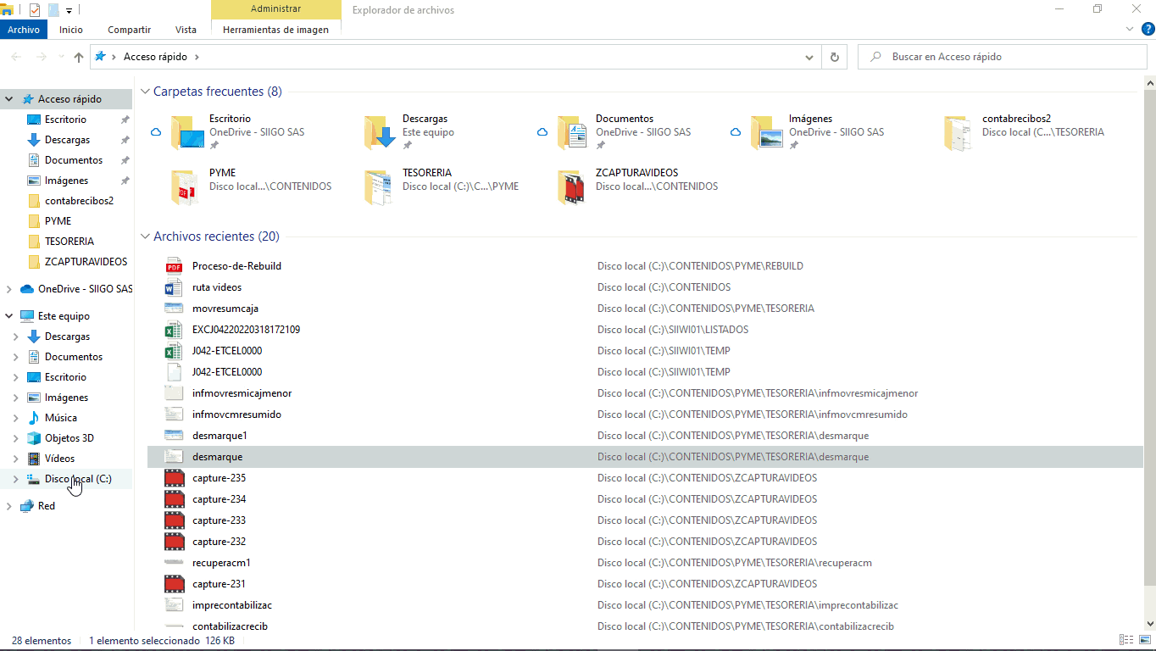1156x651 pixels.
Task: Expand the Disco local (C:) tree node
Action: point(15,479)
